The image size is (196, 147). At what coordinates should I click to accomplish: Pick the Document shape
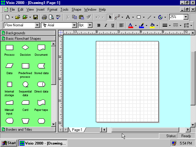41,48
